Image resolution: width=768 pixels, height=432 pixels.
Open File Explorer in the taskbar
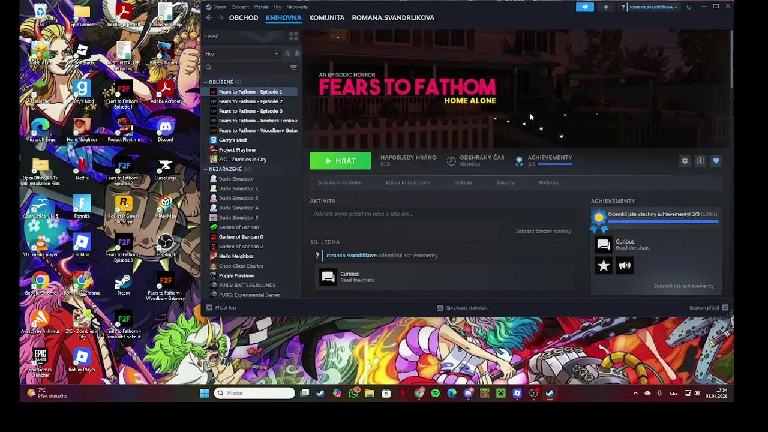point(370,393)
